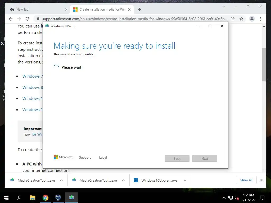271x203 pixels.
Task: Click scrollbar down arrow on page
Action: pos(264,170)
